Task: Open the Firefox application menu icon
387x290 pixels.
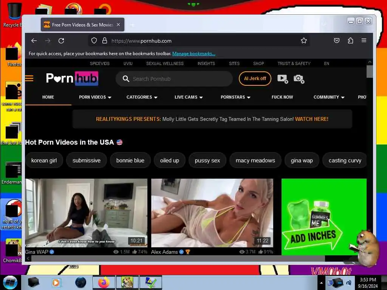Action: coord(364,40)
